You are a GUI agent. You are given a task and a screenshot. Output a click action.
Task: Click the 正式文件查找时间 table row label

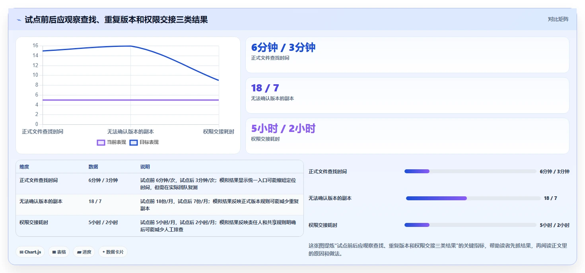click(x=39, y=180)
